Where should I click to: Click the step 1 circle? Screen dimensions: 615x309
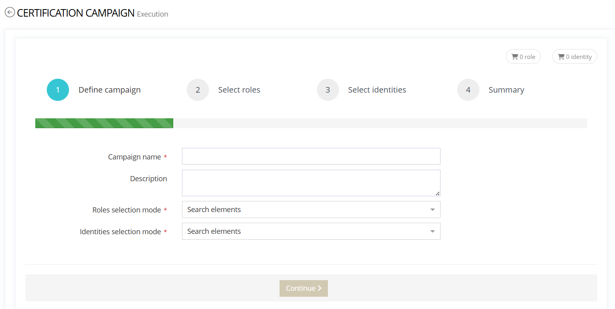[58, 90]
